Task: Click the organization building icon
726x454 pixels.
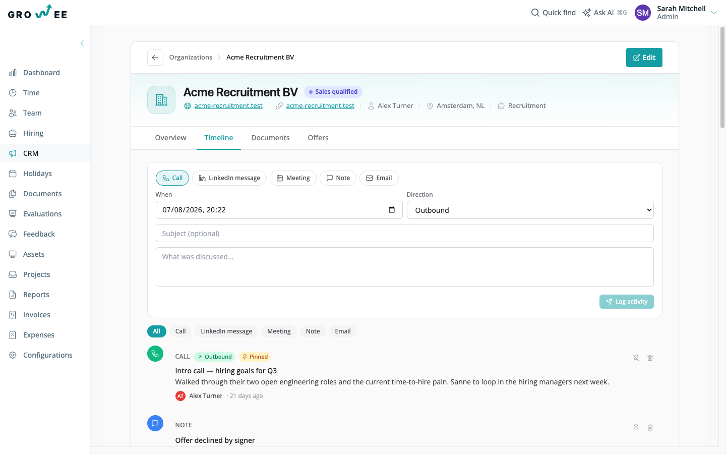Action: click(x=161, y=100)
